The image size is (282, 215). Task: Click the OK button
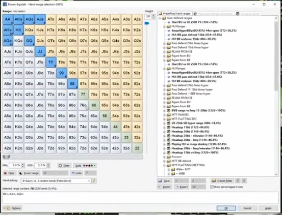point(226,208)
